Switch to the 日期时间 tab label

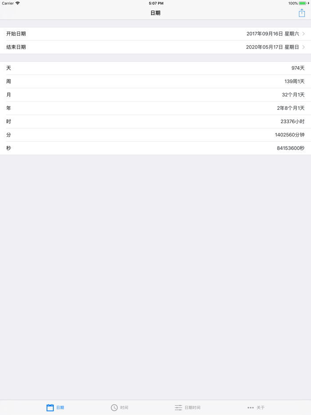click(192, 407)
